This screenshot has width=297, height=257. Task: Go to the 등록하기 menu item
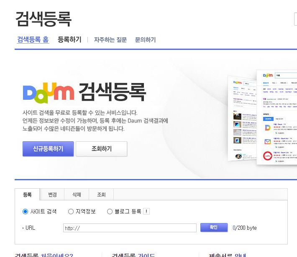[69, 39]
